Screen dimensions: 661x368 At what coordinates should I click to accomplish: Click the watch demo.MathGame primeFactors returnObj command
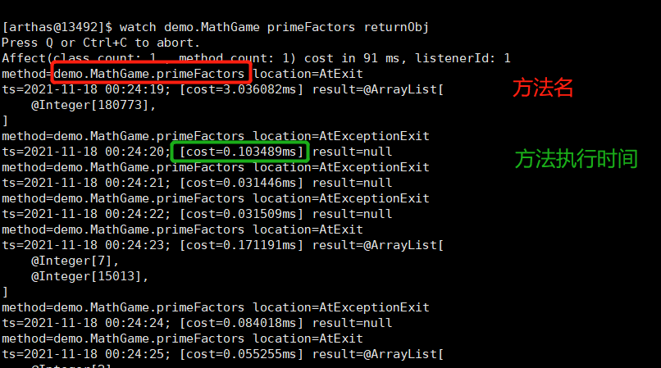(274, 27)
